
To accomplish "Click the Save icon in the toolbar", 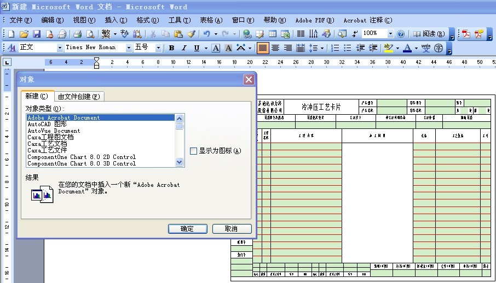I will (x=37, y=34).
